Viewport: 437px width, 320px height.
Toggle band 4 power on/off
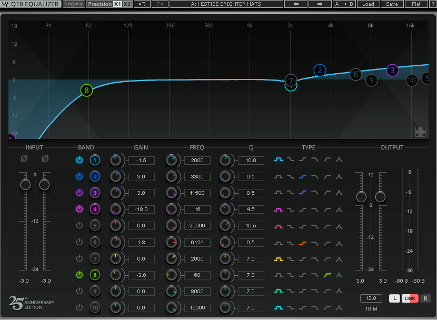point(80,209)
